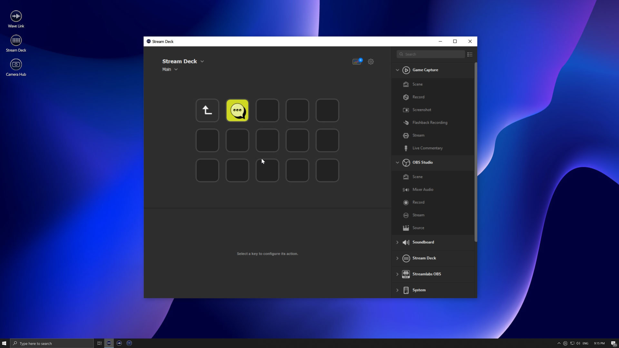Select Game Capture Stream action

[x=433, y=135]
